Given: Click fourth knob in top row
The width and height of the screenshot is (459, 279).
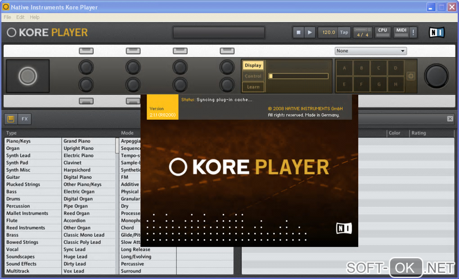Looking at the screenshot, I should click(x=227, y=67).
